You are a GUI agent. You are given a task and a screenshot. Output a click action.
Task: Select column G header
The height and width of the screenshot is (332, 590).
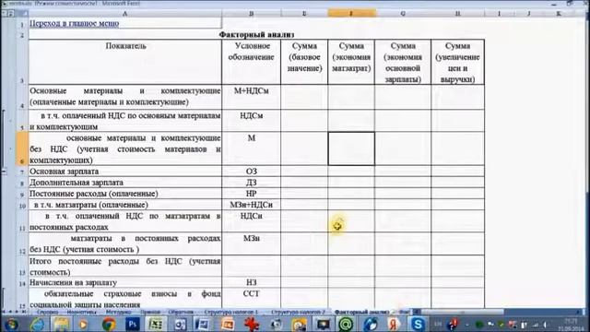403,14
